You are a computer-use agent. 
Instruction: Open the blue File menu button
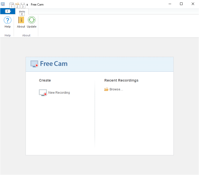point(8,11)
